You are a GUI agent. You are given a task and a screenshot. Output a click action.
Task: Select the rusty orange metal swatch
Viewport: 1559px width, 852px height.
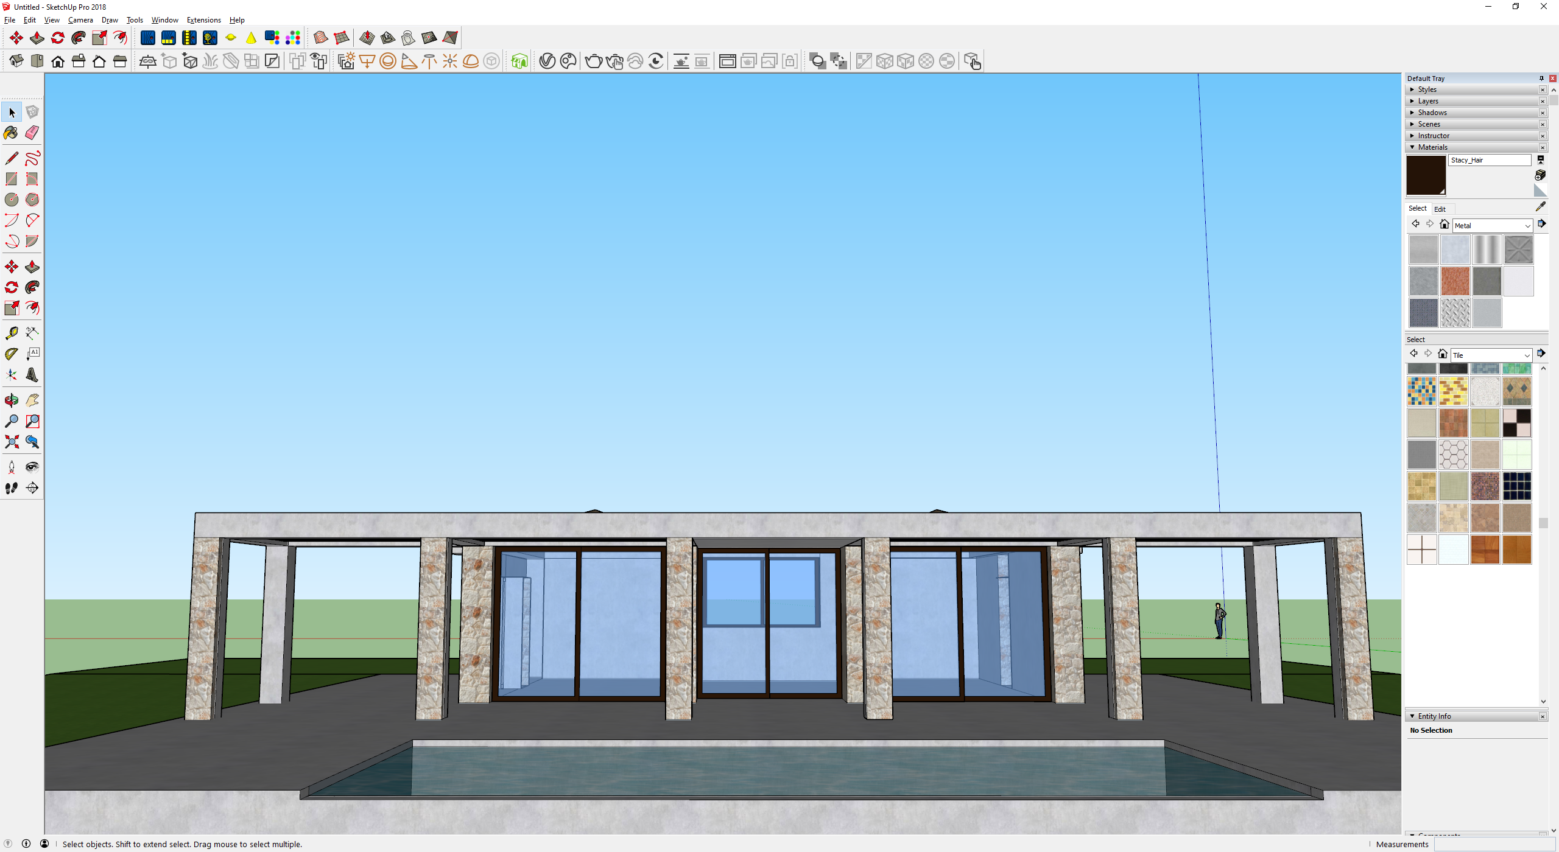click(1455, 282)
